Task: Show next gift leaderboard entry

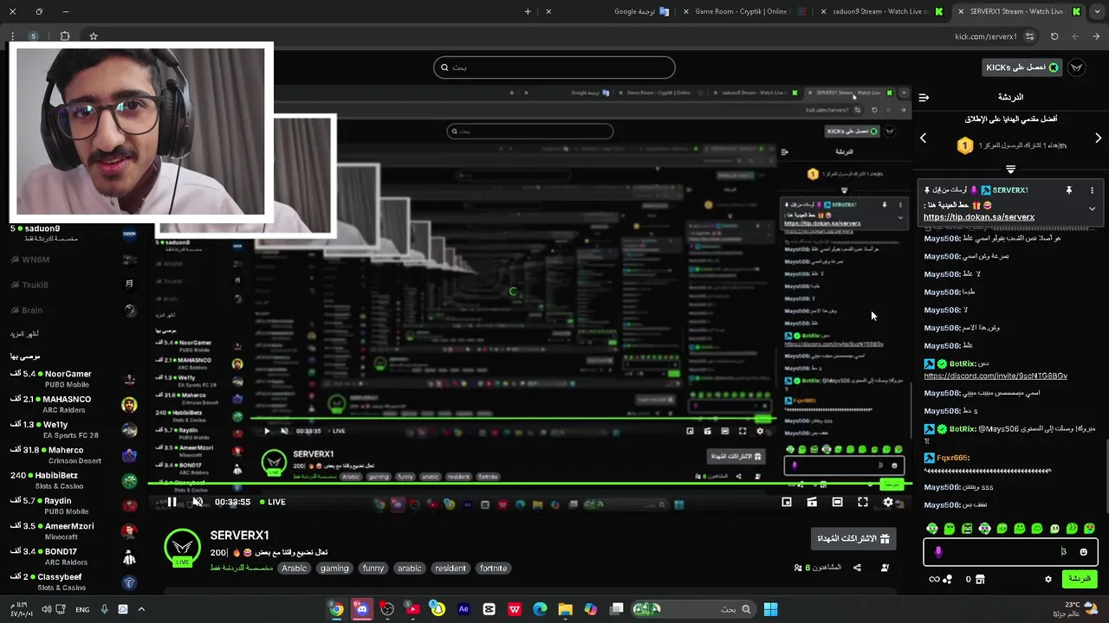Action: coord(1098,138)
